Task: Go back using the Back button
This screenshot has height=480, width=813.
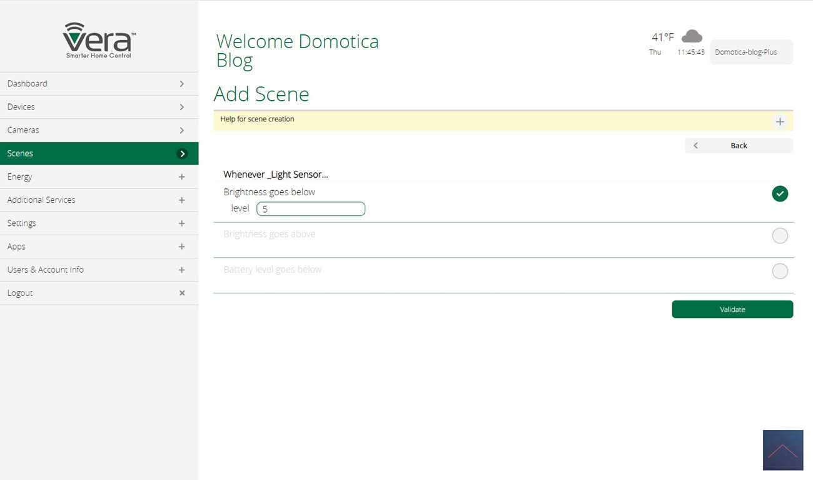Action: pyautogui.click(x=738, y=145)
